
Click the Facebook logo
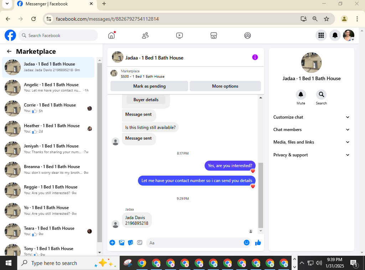click(x=10, y=35)
